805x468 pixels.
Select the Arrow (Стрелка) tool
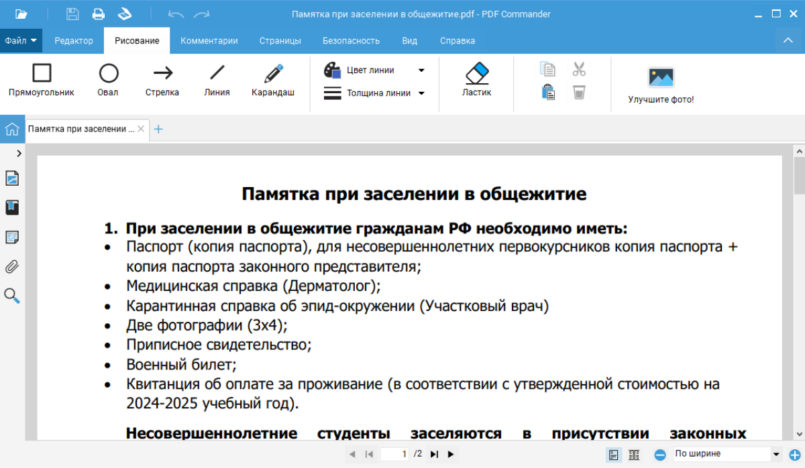[x=162, y=79]
